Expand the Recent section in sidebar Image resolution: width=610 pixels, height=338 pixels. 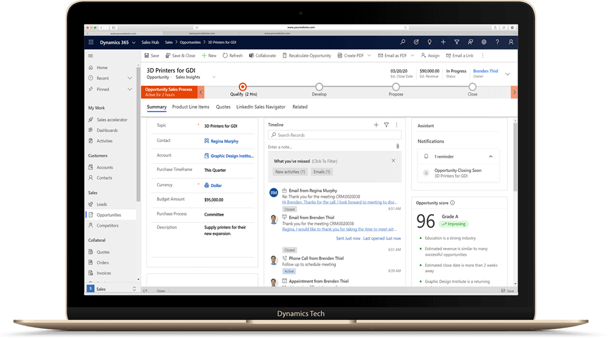(130, 78)
